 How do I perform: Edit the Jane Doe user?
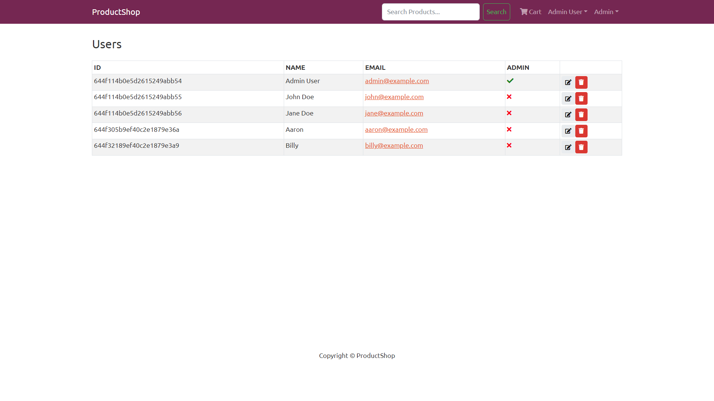click(568, 115)
